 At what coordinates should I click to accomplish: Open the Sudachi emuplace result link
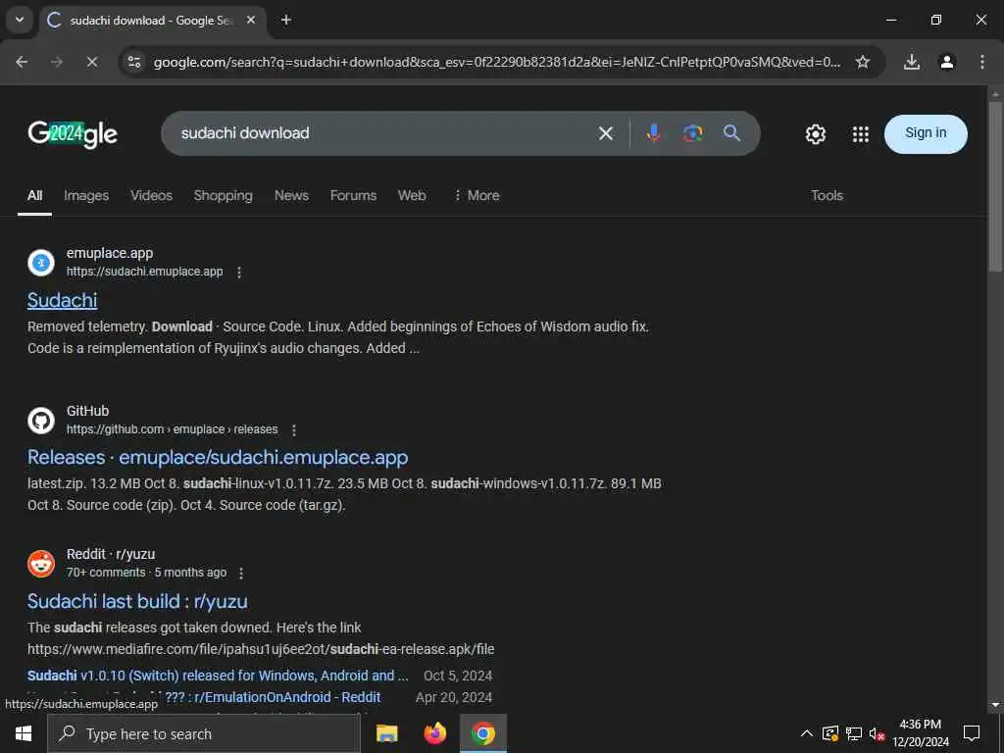(x=62, y=300)
